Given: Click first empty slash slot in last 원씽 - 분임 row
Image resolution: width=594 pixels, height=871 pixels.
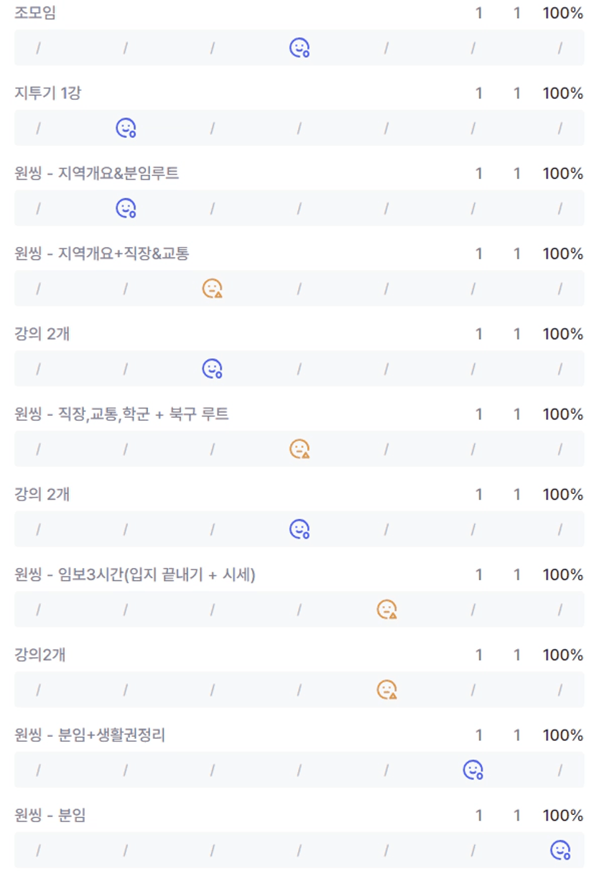Looking at the screenshot, I should 38,851.
